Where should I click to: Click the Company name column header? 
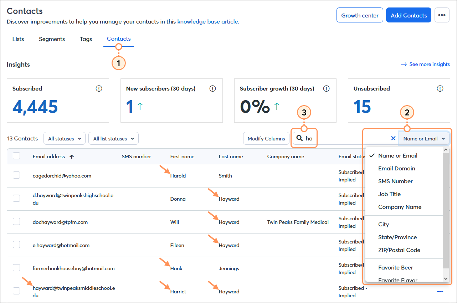pos(286,156)
